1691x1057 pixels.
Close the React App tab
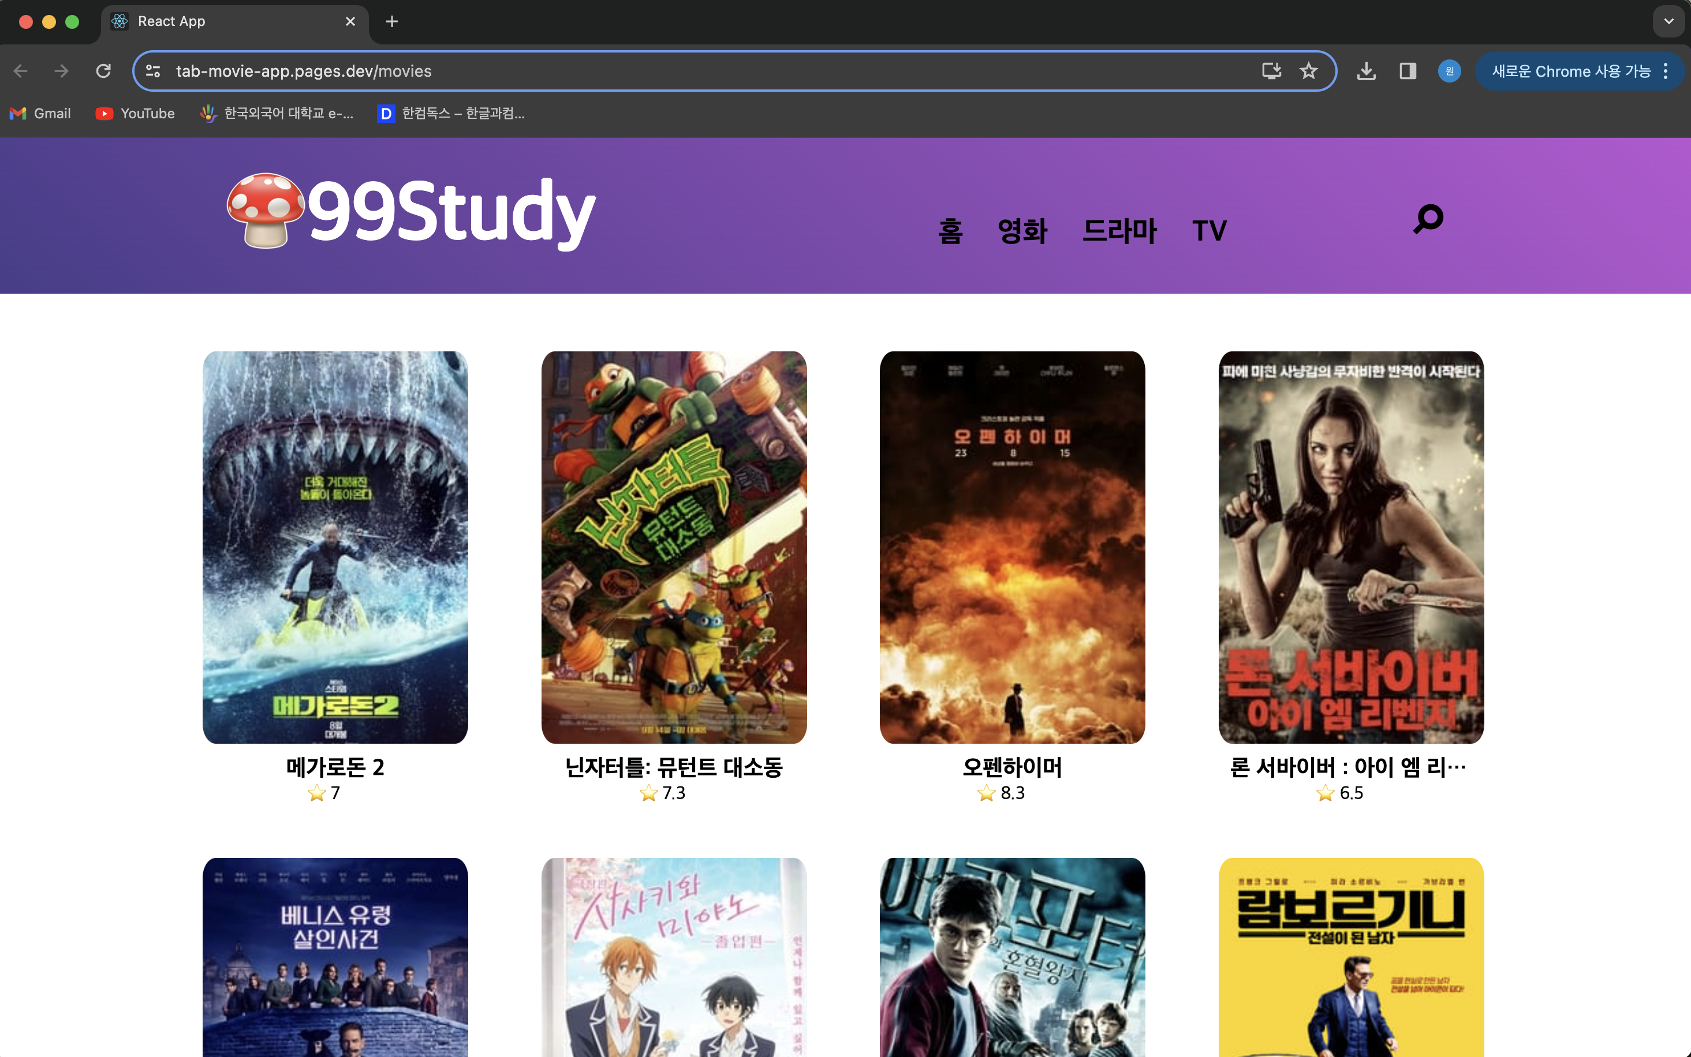(350, 22)
